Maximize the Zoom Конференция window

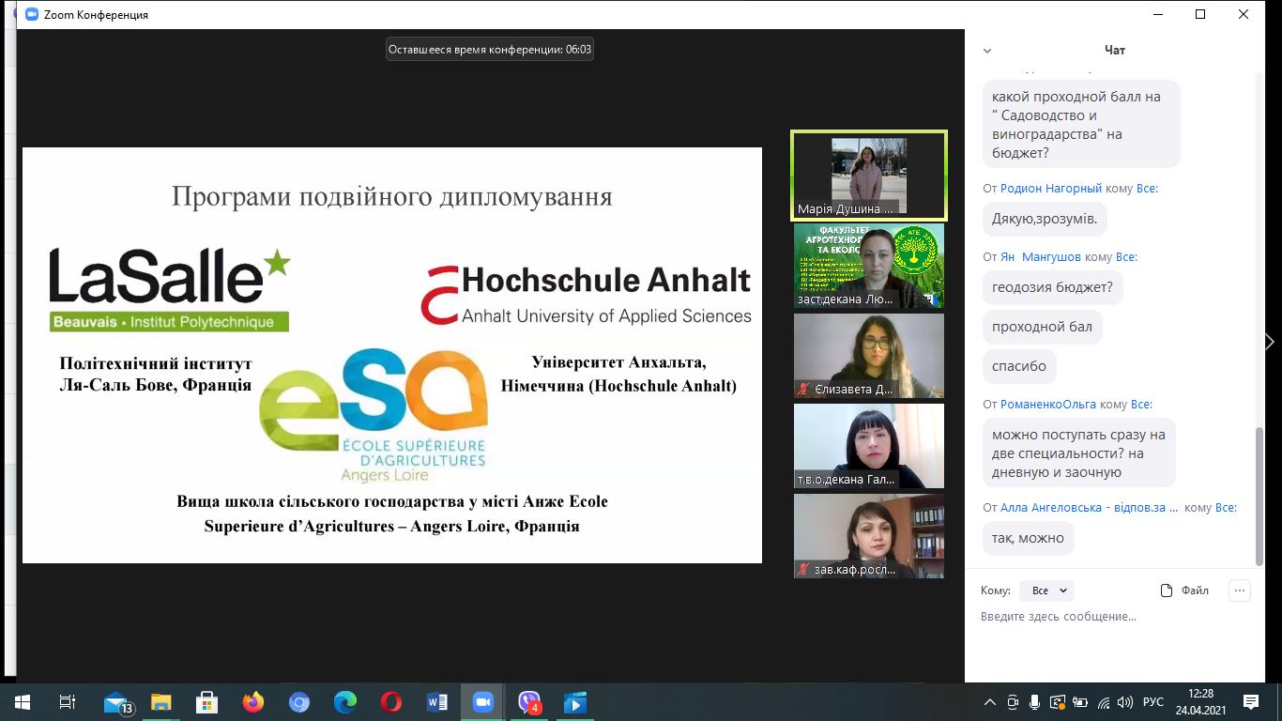coord(1200,15)
